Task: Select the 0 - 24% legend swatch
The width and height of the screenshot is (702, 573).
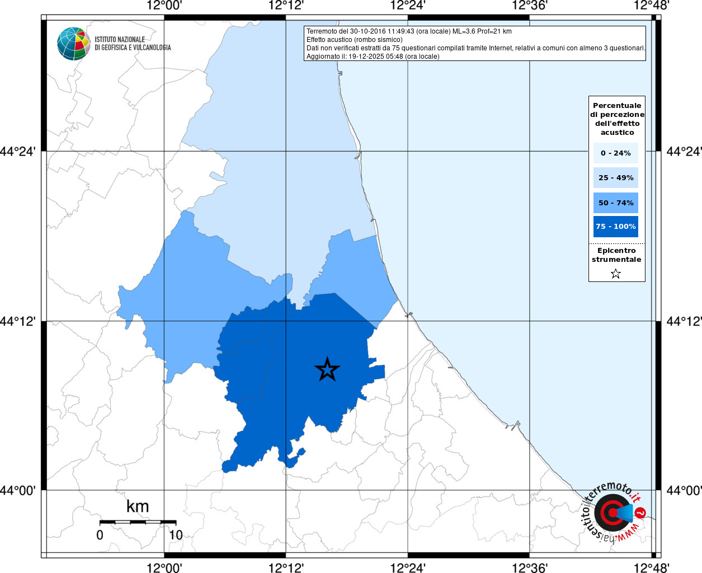Action: pyautogui.click(x=615, y=153)
